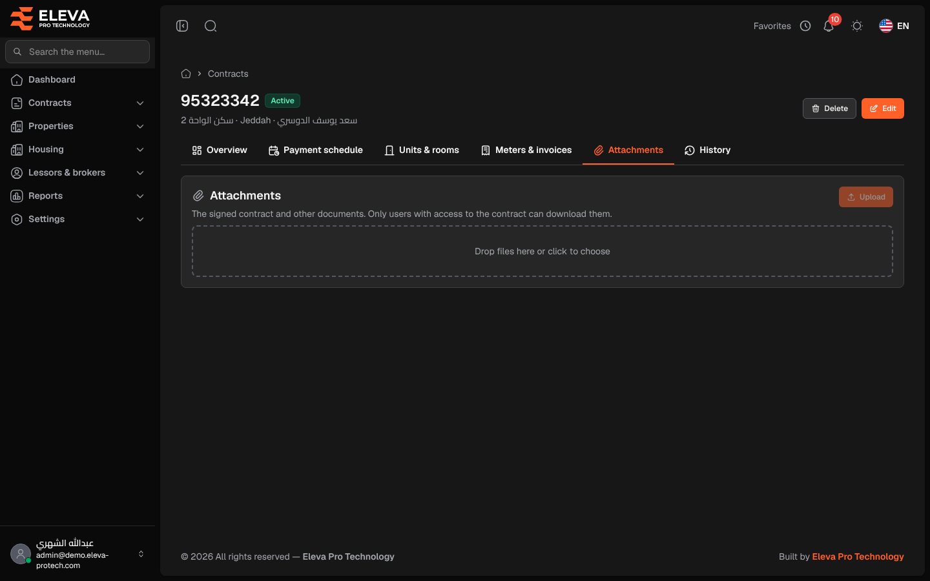Image resolution: width=930 pixels, height=581 pixels.
Task: Click the Properties building icon in sidebar
Action: (17, 127)
